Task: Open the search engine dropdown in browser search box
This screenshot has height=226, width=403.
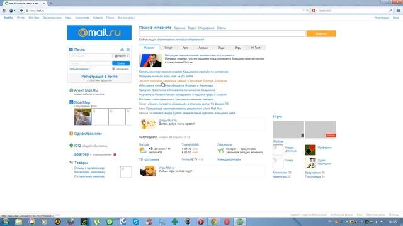Action: coord(317,11)
